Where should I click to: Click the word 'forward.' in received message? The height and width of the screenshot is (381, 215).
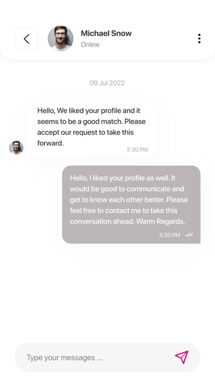tap(50, 143)
